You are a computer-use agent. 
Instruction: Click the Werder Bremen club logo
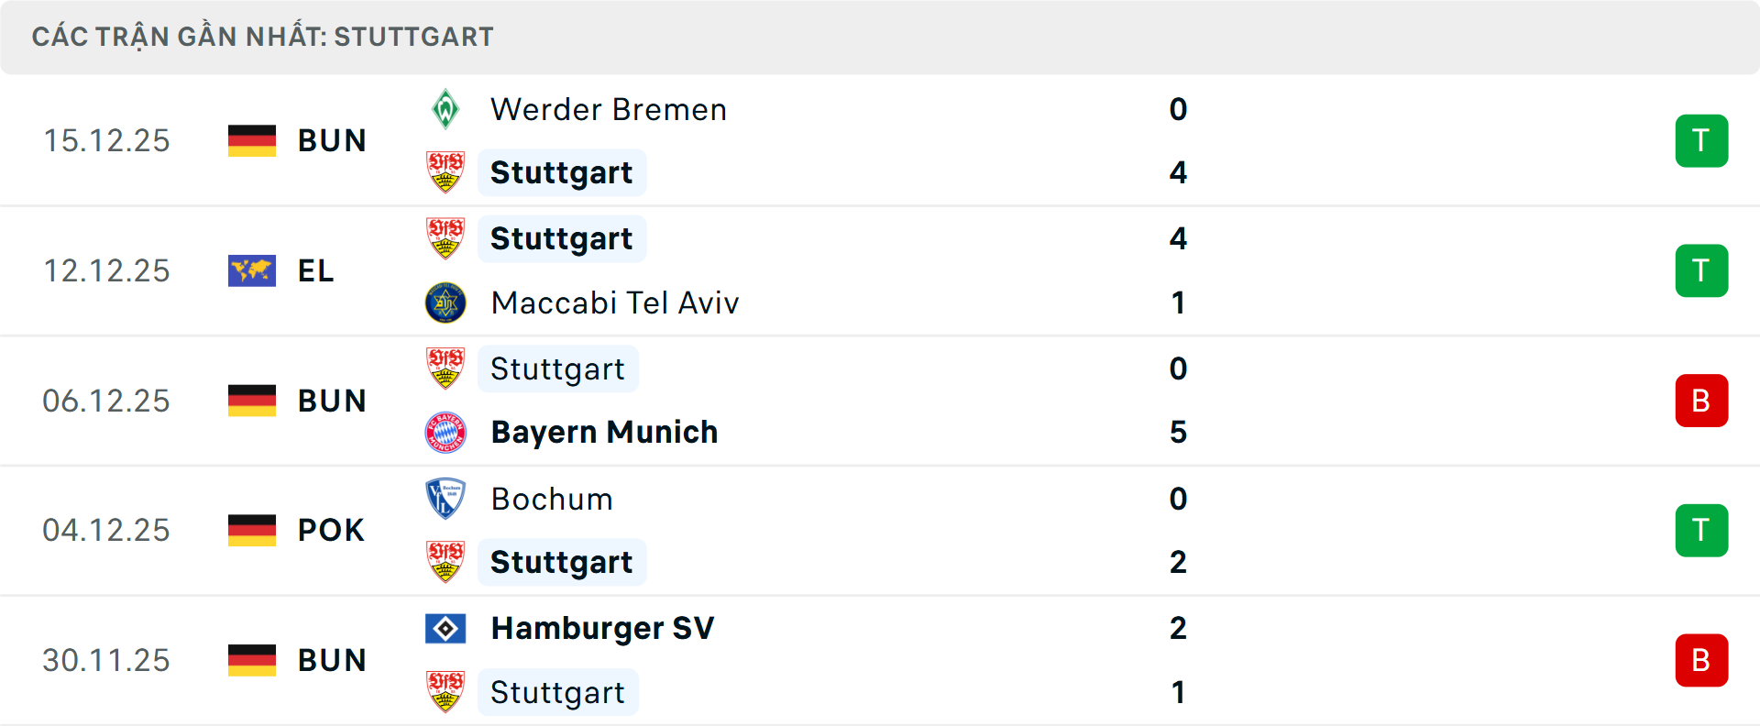446,107
